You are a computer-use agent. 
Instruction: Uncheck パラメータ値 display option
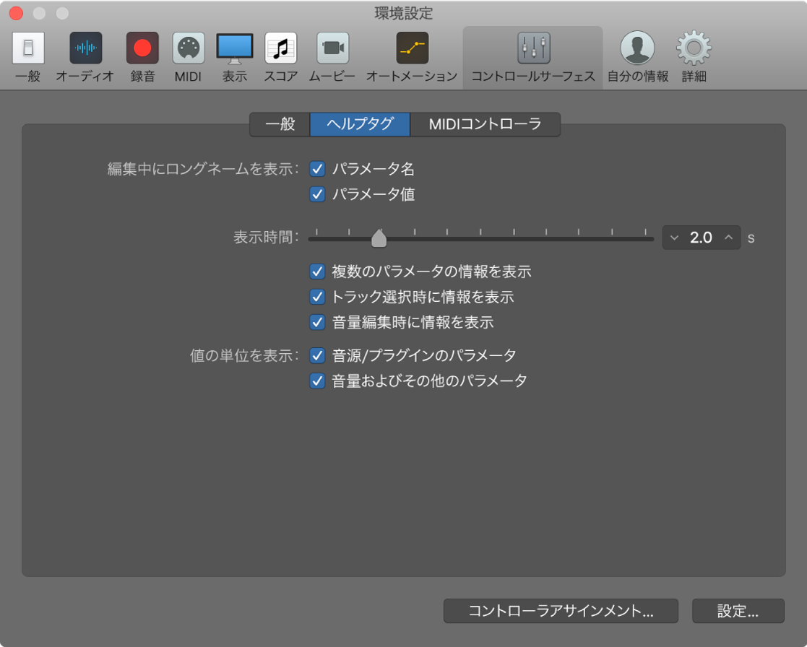tap(317, 194)
